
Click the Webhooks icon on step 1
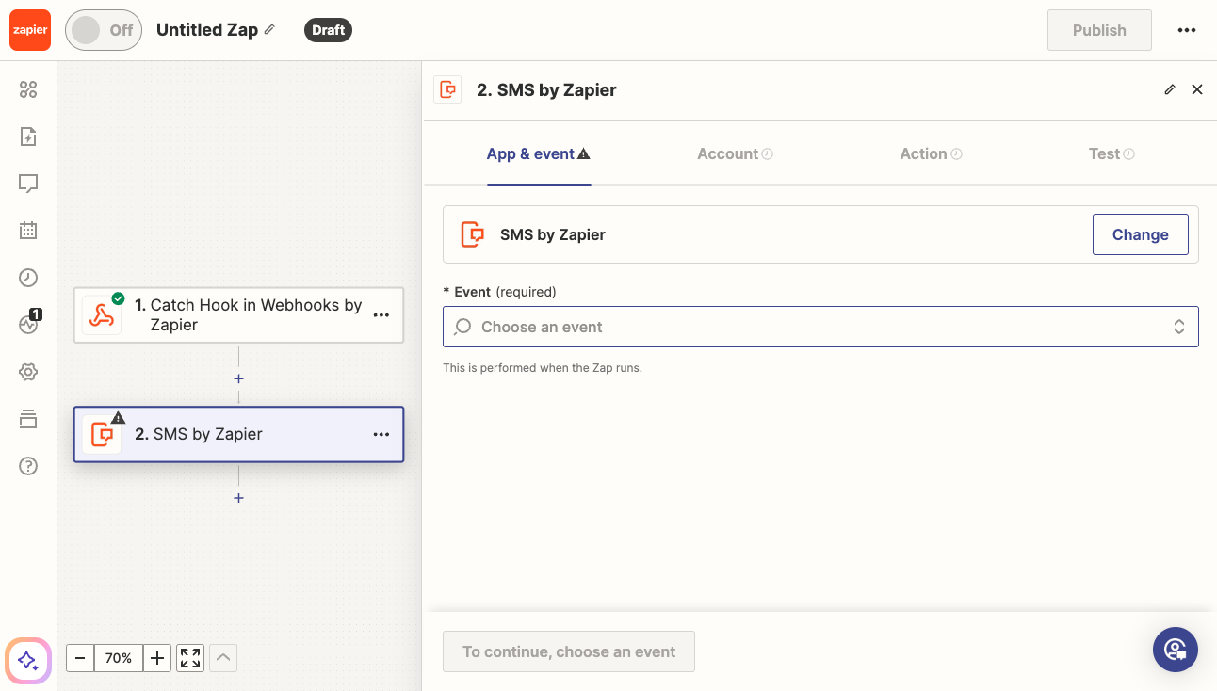tap(102, 315)
